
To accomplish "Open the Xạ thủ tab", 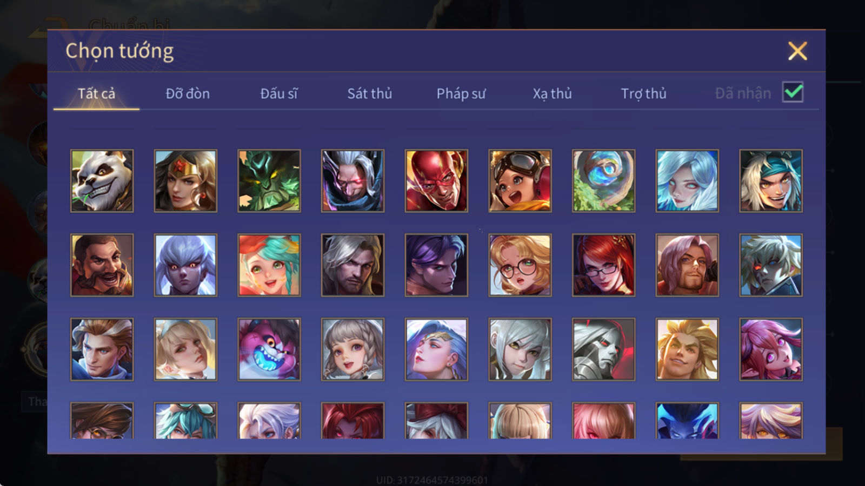I will point(552,93).
